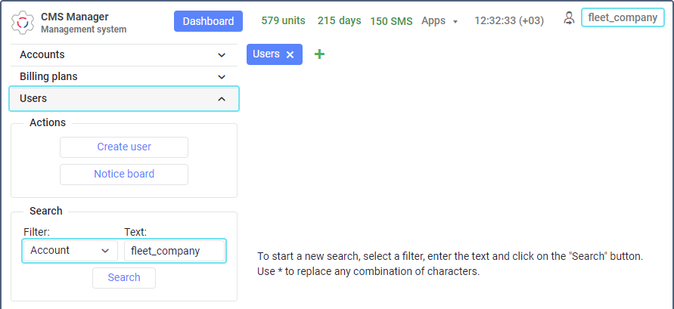Click the 215 days counter

[x=339, y=21]
